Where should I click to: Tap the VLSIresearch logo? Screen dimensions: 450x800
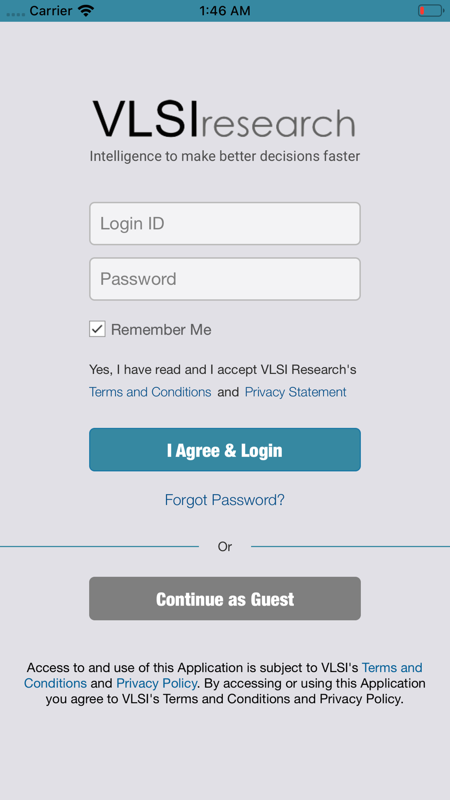point(224,119)
